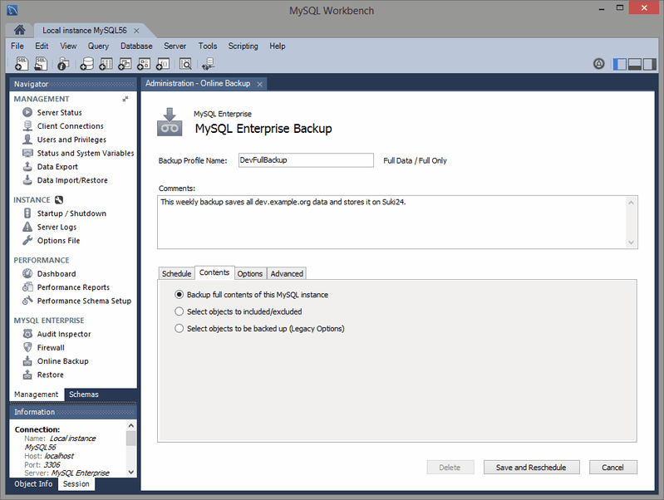Switch to the Object Info tab
Screen dimensions: 664x500
coord(33,484)
